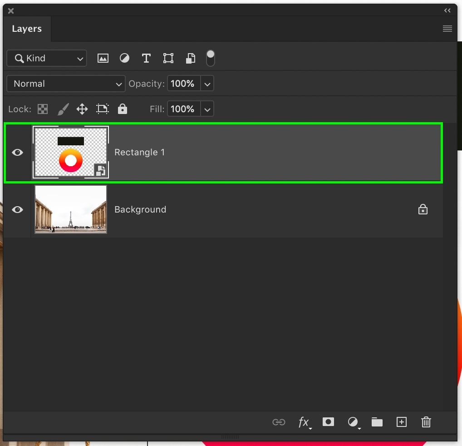Open the Kind filter type dropdown
The height and width of the screenshot is (446, 462).
(47, 58)
